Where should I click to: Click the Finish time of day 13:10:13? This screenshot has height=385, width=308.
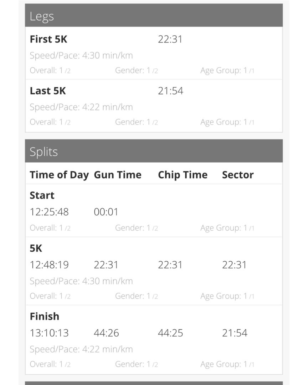point(49,333)
